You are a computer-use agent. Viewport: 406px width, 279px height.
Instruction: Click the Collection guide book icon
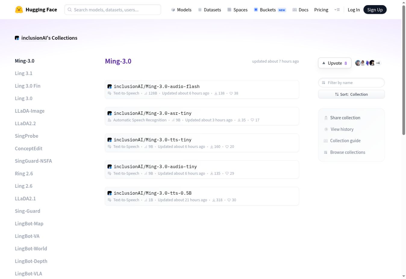326,141
